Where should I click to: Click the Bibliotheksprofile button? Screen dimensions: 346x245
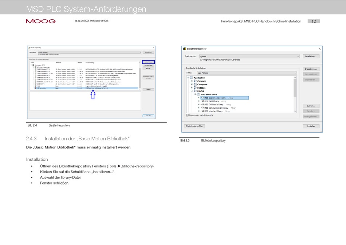pos(194,126)
